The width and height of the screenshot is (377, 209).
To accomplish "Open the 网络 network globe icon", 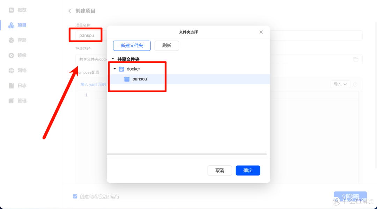I will [x=11, y=71].
